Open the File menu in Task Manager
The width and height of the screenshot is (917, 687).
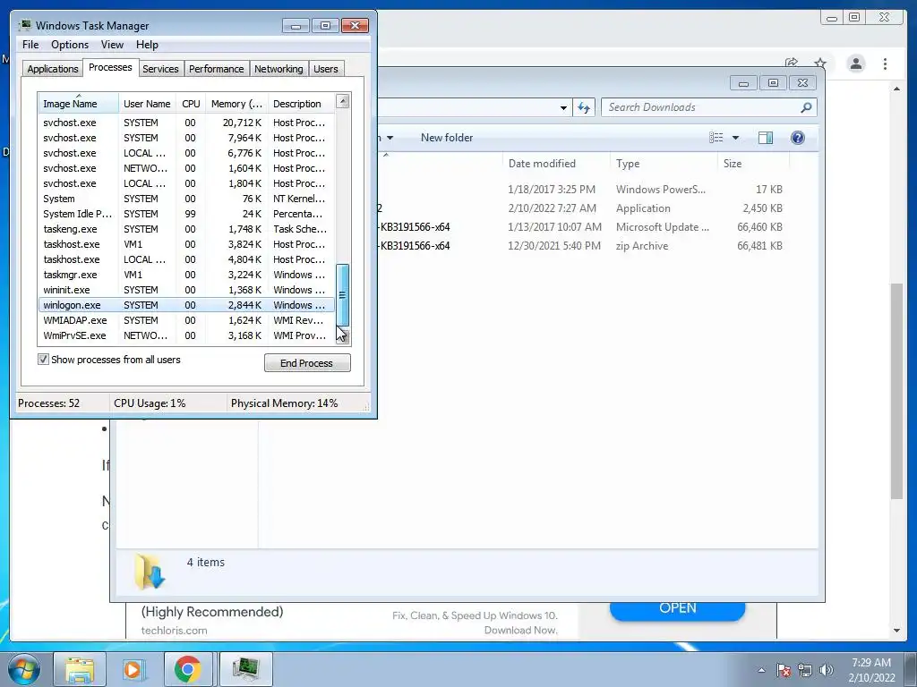coord(30,45)
